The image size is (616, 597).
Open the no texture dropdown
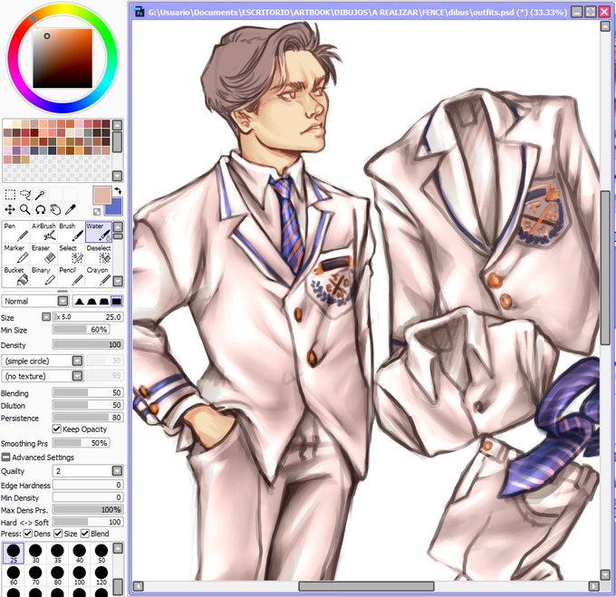tap(77, 376)
